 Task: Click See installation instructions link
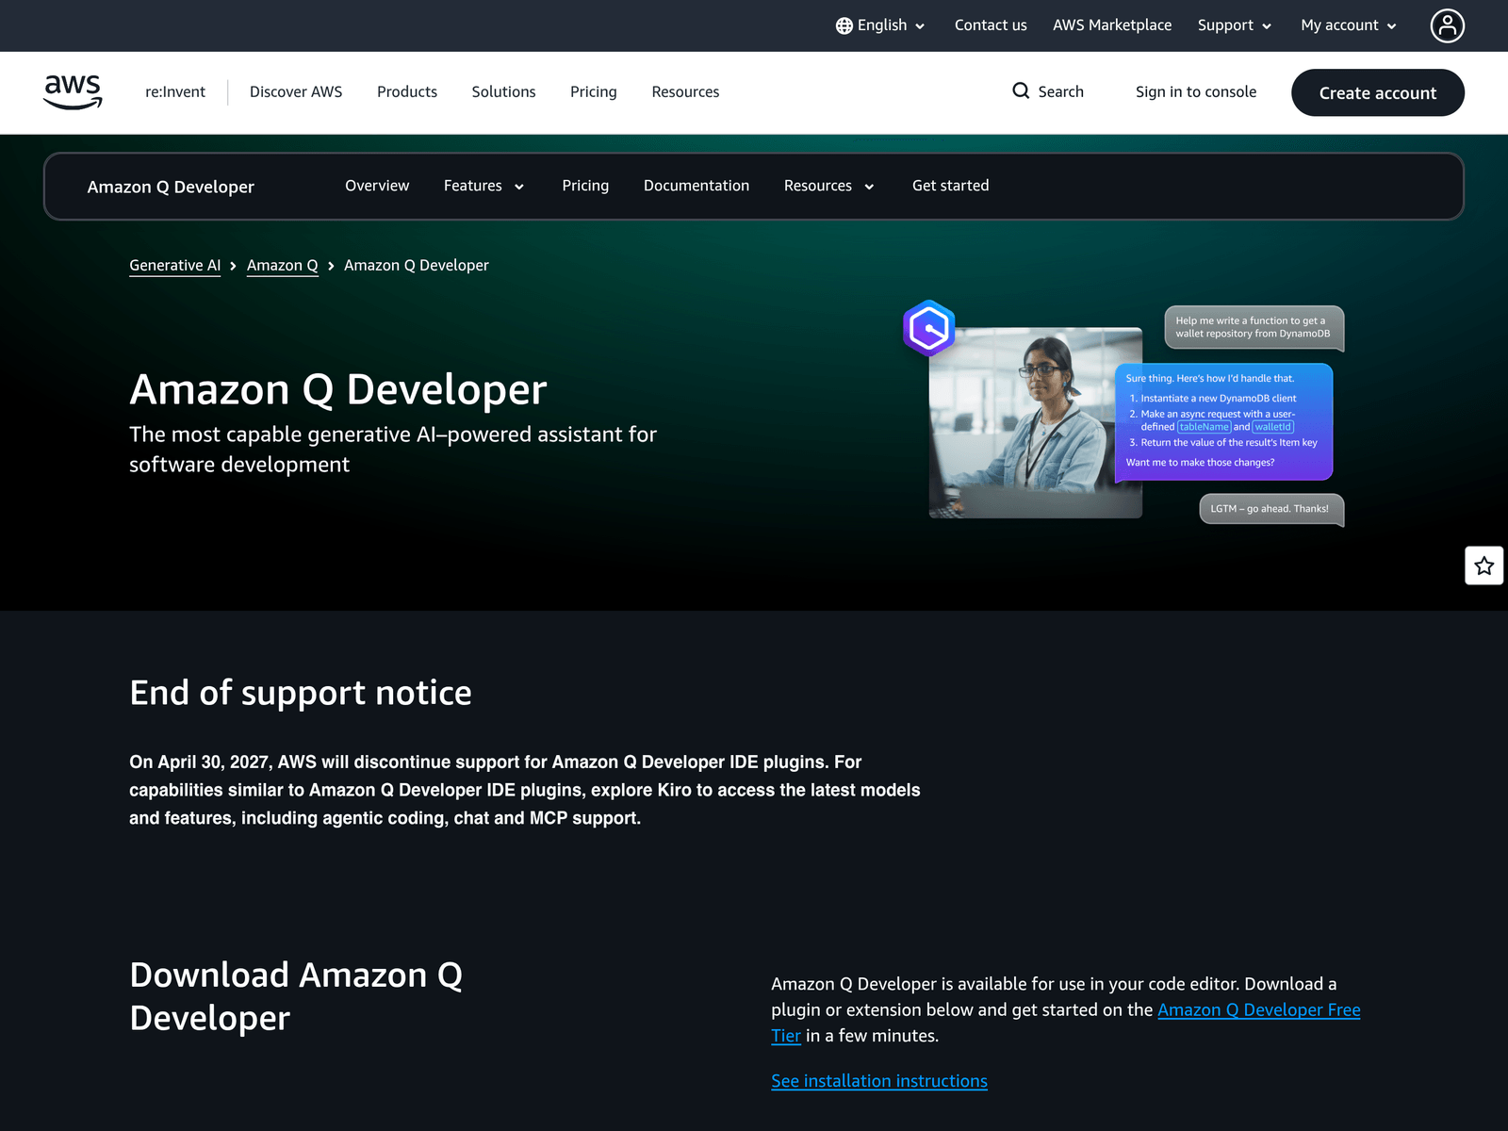tap(879, 1081)
